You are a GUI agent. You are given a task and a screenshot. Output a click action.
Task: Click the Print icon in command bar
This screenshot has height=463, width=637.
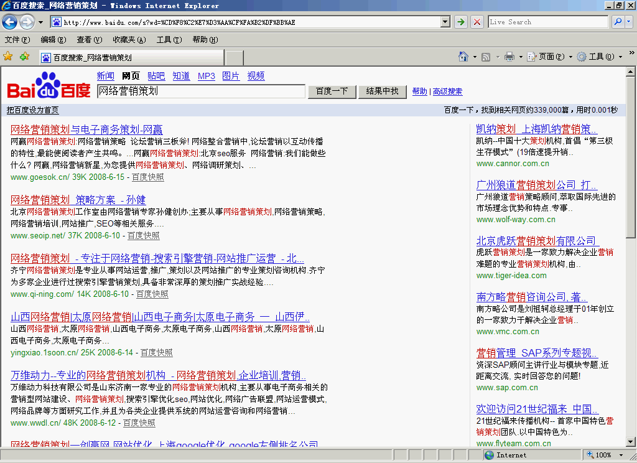pos(509,57)
